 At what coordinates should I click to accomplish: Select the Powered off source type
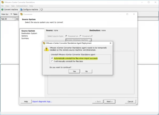[x=80, y=36]
